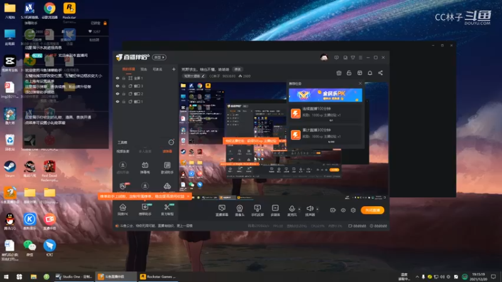Toggle visibility of 窗口2 source
This screenshot has width=502, height=282.
117,93
